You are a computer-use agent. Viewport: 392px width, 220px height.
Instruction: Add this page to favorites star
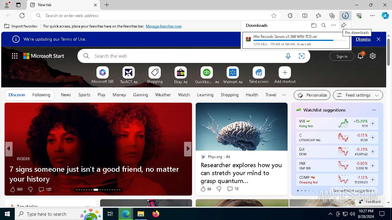click(x=274, y=16)
